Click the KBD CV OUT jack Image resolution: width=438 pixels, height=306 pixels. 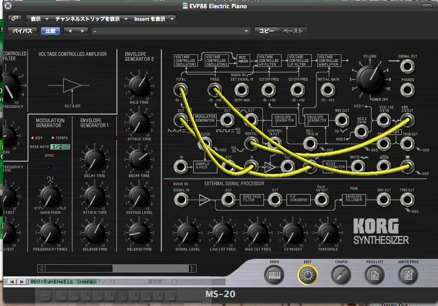tap(407, 120)
